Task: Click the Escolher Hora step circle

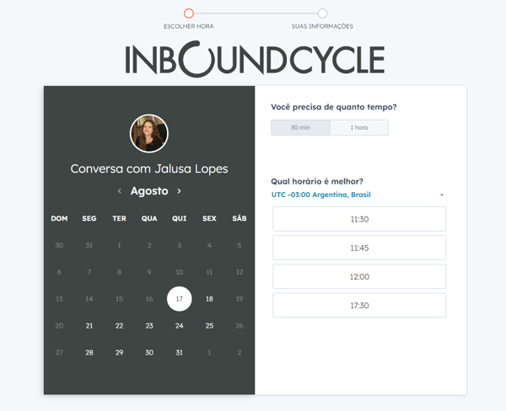Action: (x=189, y=13)
